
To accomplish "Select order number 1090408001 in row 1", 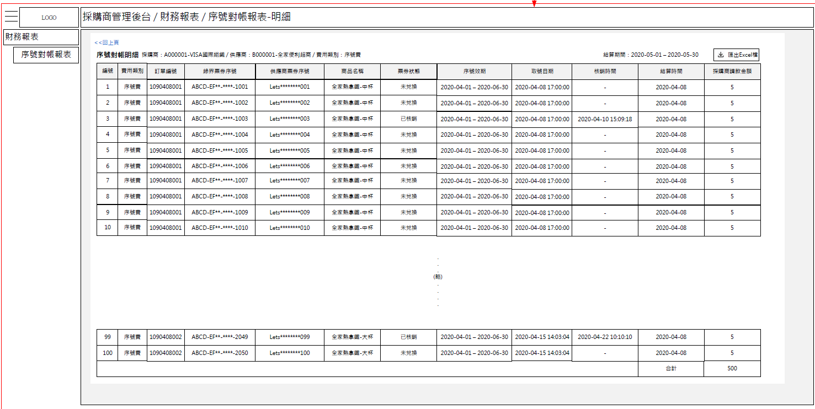I will (166, 87).
